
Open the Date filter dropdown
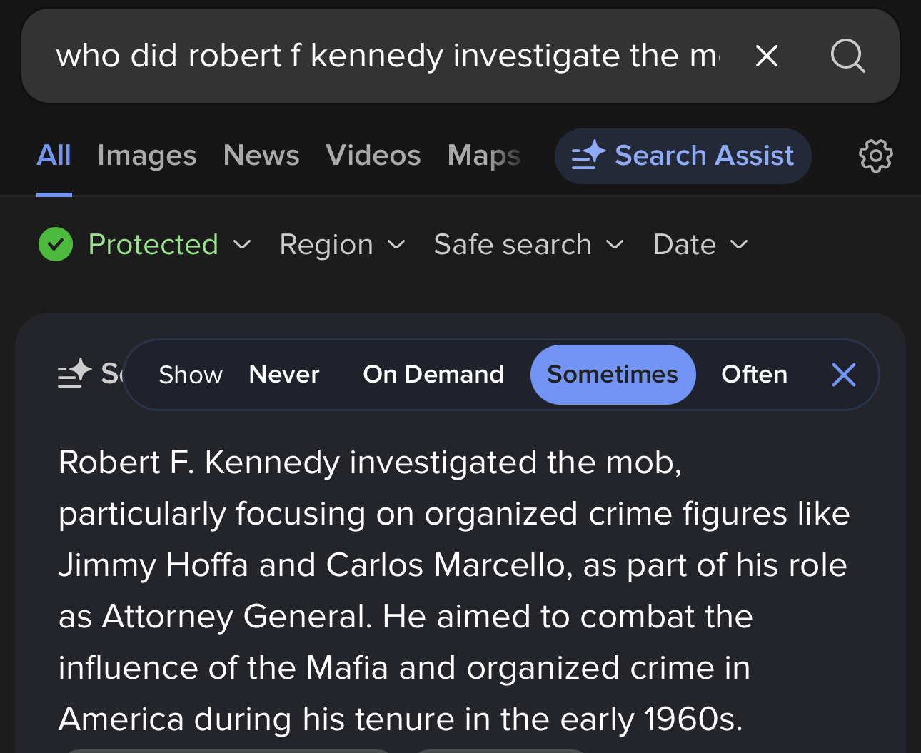click(x=700, y=245)
